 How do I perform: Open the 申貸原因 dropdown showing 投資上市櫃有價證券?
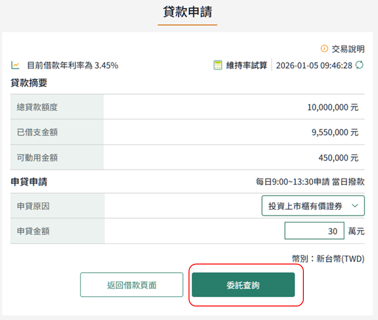313,206
